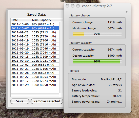The height and width of the screenshot is (118, 139).
Task: Select the highlighted 2011-10-07 row
Action: point(35,28)
